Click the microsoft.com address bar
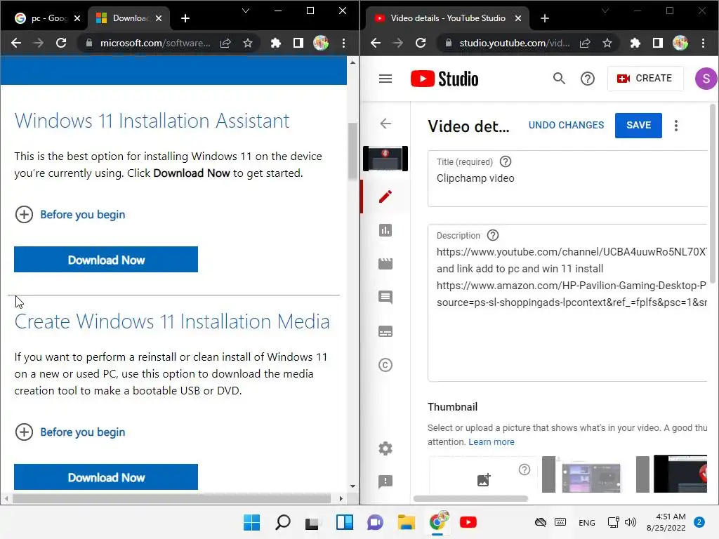Screen dimensions: 719x539 [155, 43]
